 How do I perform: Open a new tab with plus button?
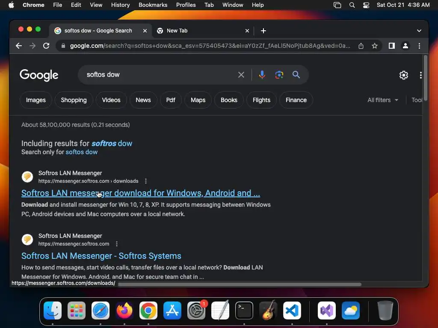coord(263,31)
